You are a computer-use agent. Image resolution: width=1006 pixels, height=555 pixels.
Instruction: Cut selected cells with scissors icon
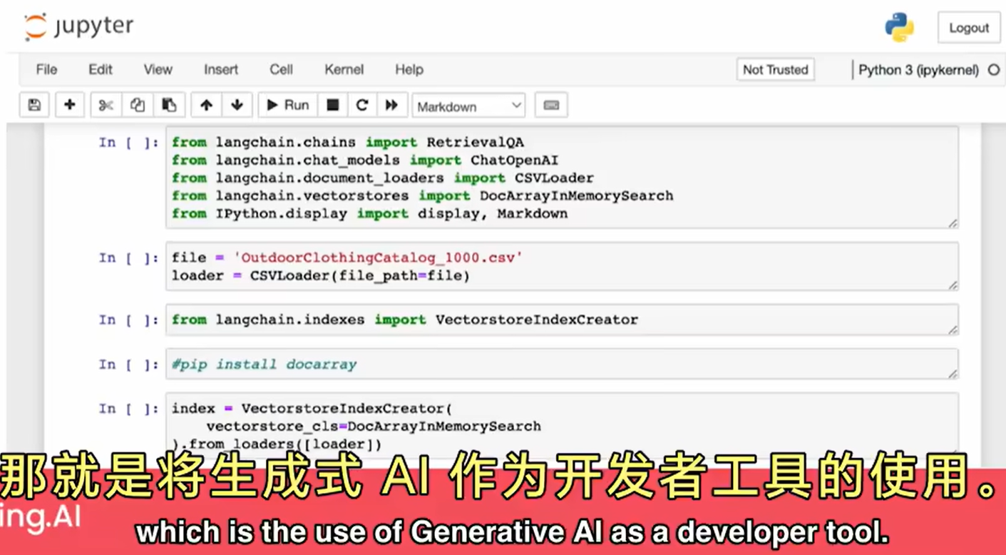coord(106,106)
